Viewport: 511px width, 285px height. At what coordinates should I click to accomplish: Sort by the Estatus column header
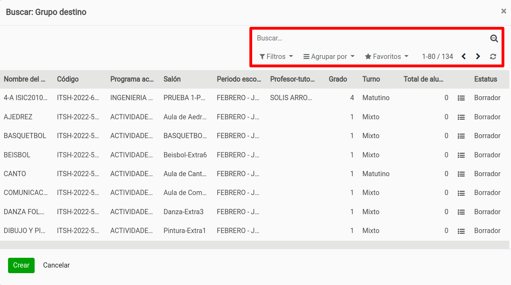485,79
